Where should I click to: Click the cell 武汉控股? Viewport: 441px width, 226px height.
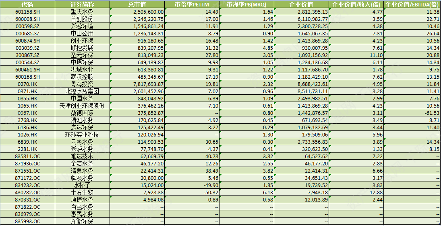click(x=82, y=77)
